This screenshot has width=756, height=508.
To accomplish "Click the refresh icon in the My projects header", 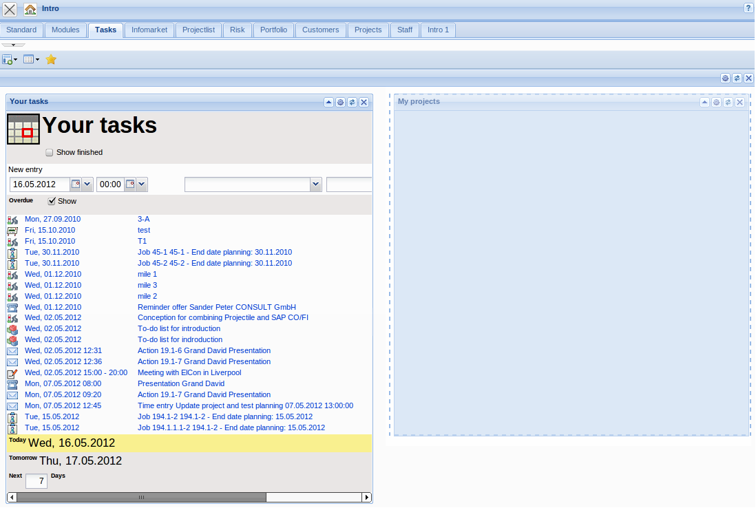I will tap(728, 102).
